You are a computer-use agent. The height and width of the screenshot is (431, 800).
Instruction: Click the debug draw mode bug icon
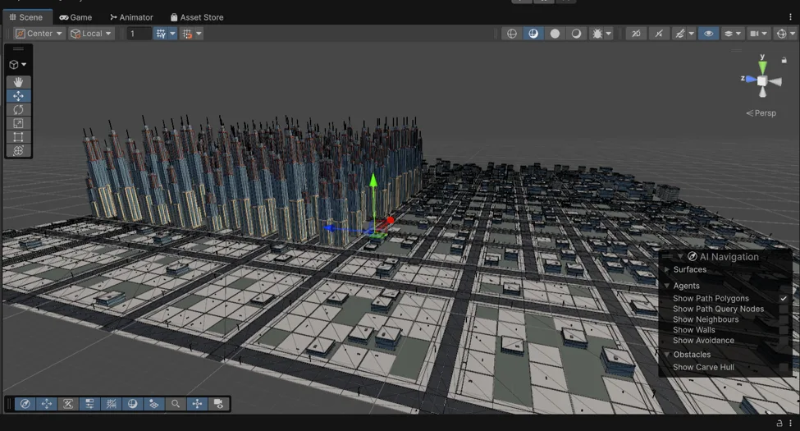tap(597, 34)
